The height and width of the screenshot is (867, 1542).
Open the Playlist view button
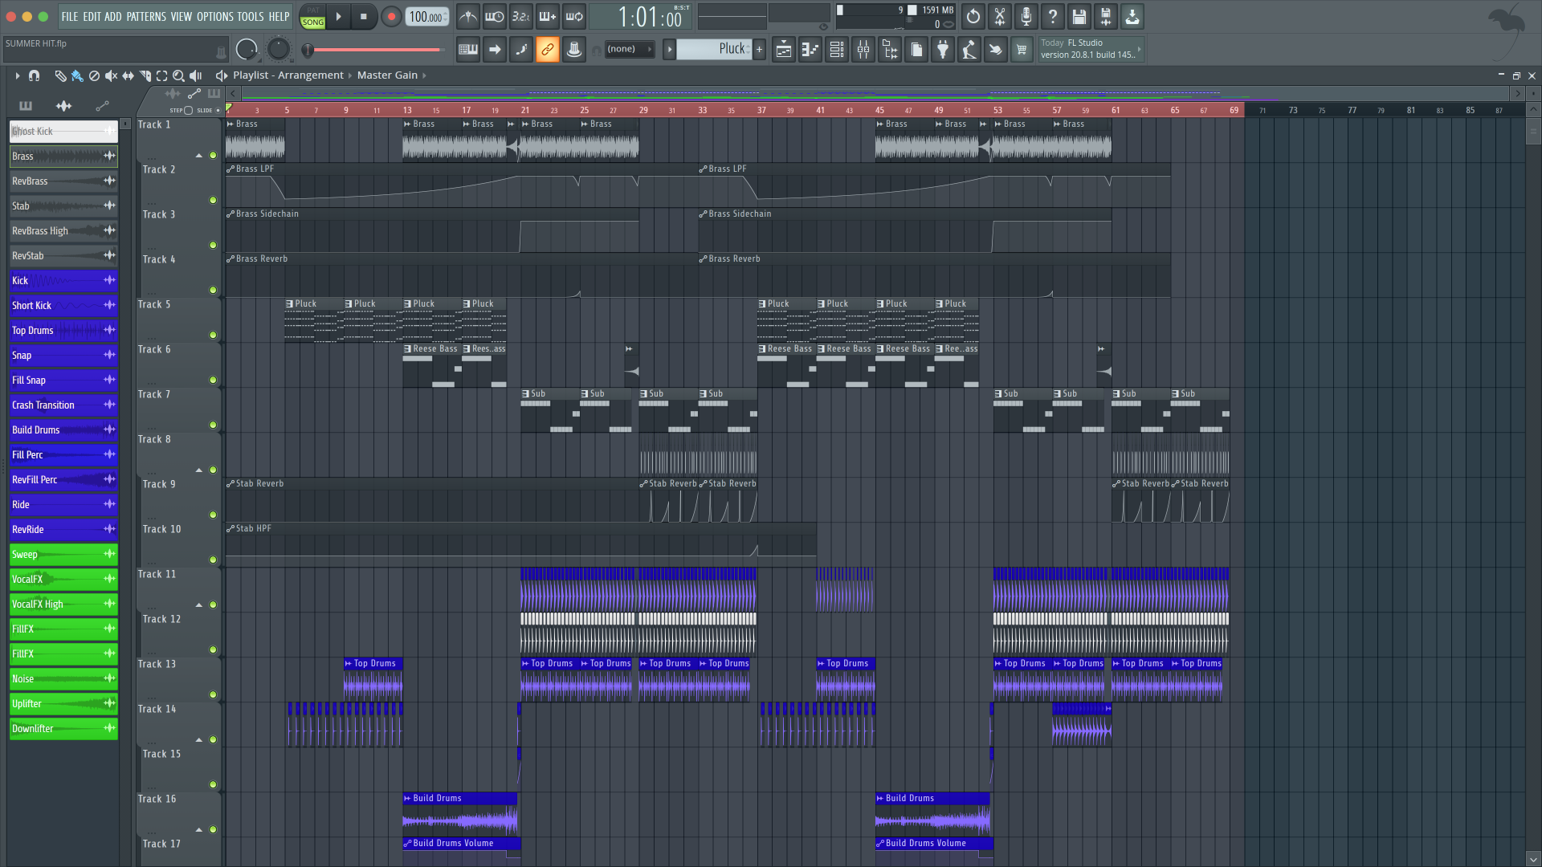[x=784, y=50]
